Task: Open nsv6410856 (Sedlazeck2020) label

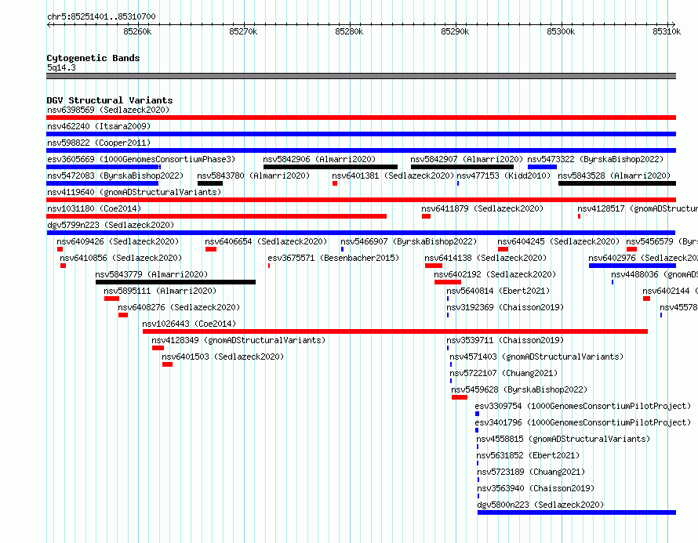Action: click(121, 258)
